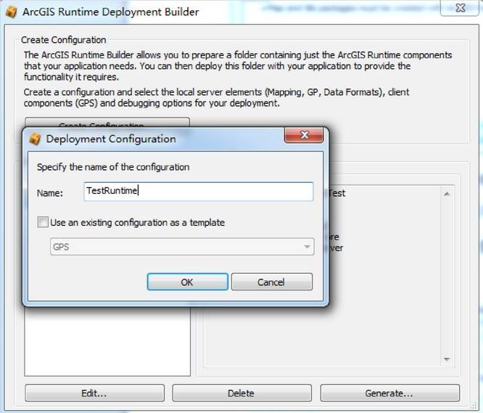Image resolution: width=483 pixels, height=413 pixels.
Task: Click the partially hidden Create Configuration button
Action: (107, 123)
